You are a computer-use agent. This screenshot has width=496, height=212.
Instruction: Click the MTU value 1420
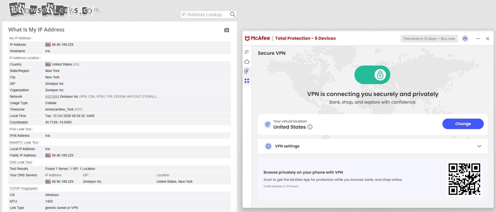click(49, 201)
